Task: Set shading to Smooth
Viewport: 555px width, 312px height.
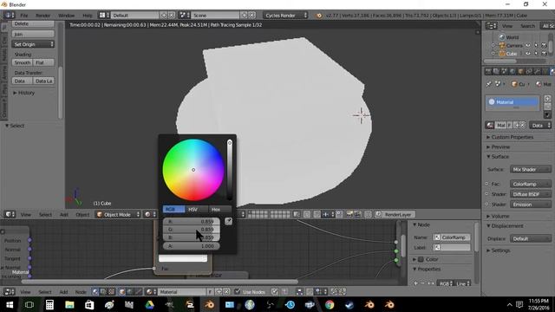Action: pos(23,62)
